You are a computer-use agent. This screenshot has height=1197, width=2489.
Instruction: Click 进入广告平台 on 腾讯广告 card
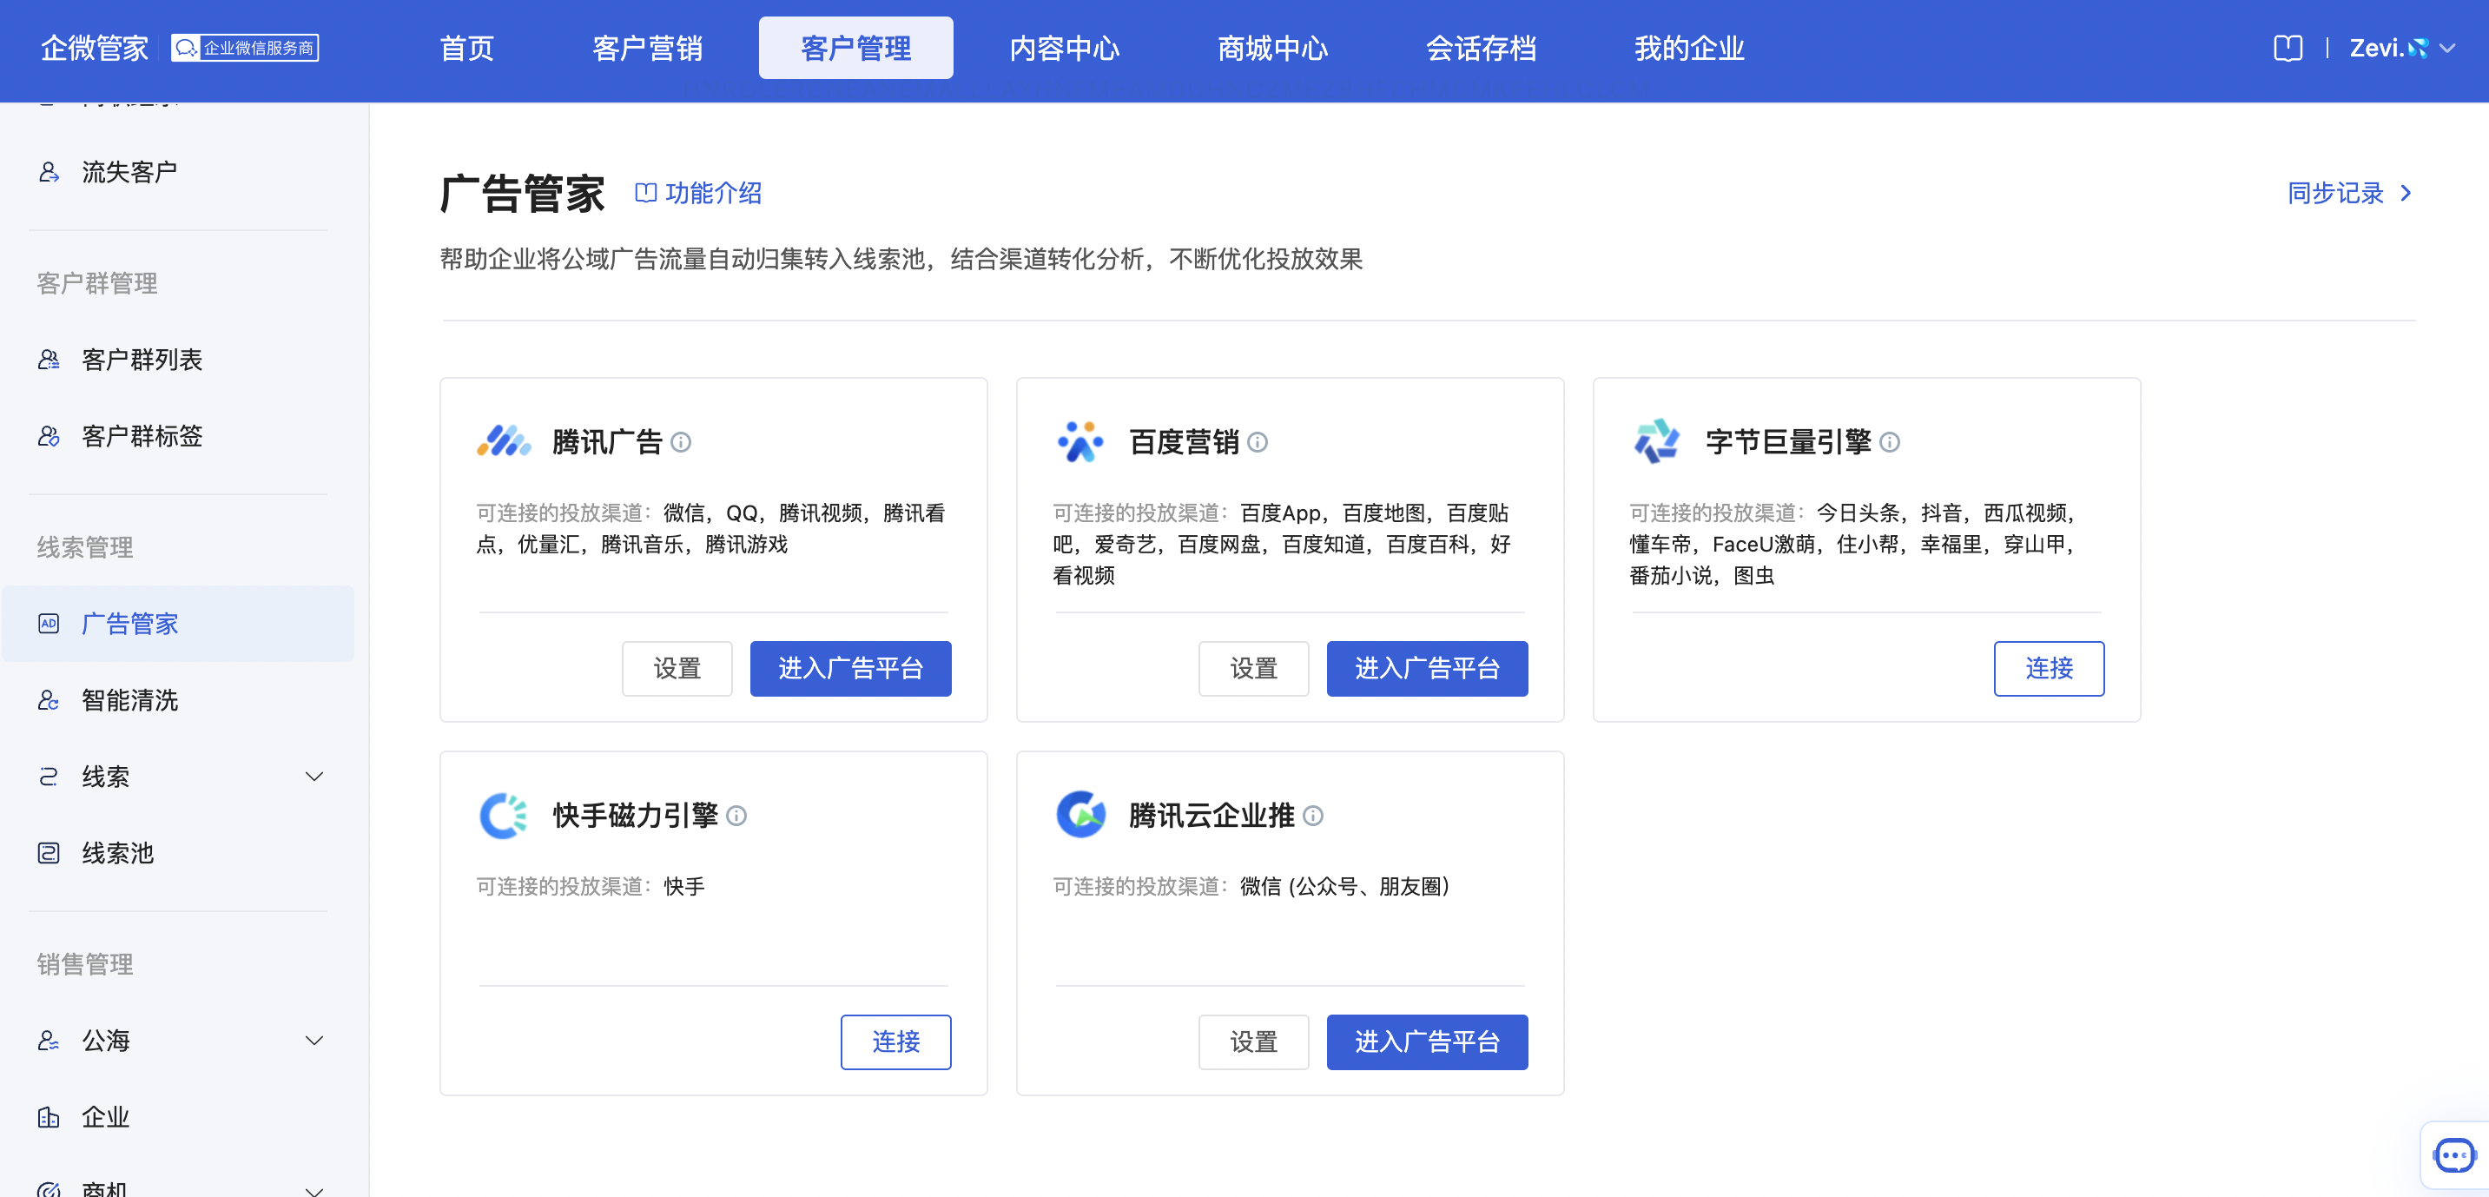(850, 669)
